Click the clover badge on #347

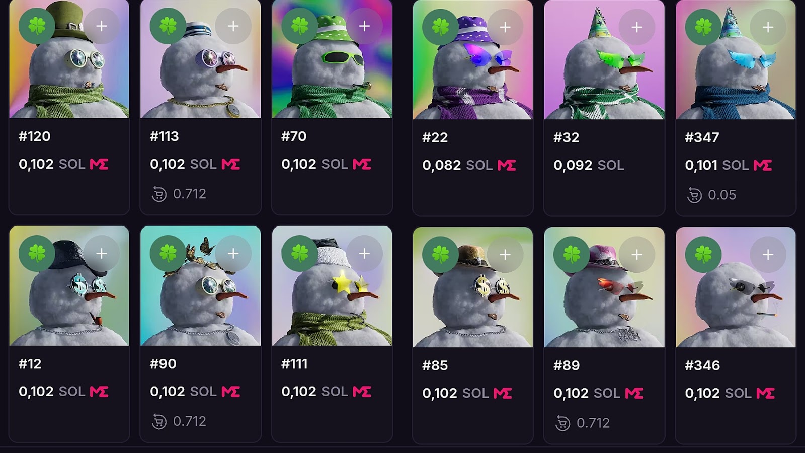pos(703,27)
